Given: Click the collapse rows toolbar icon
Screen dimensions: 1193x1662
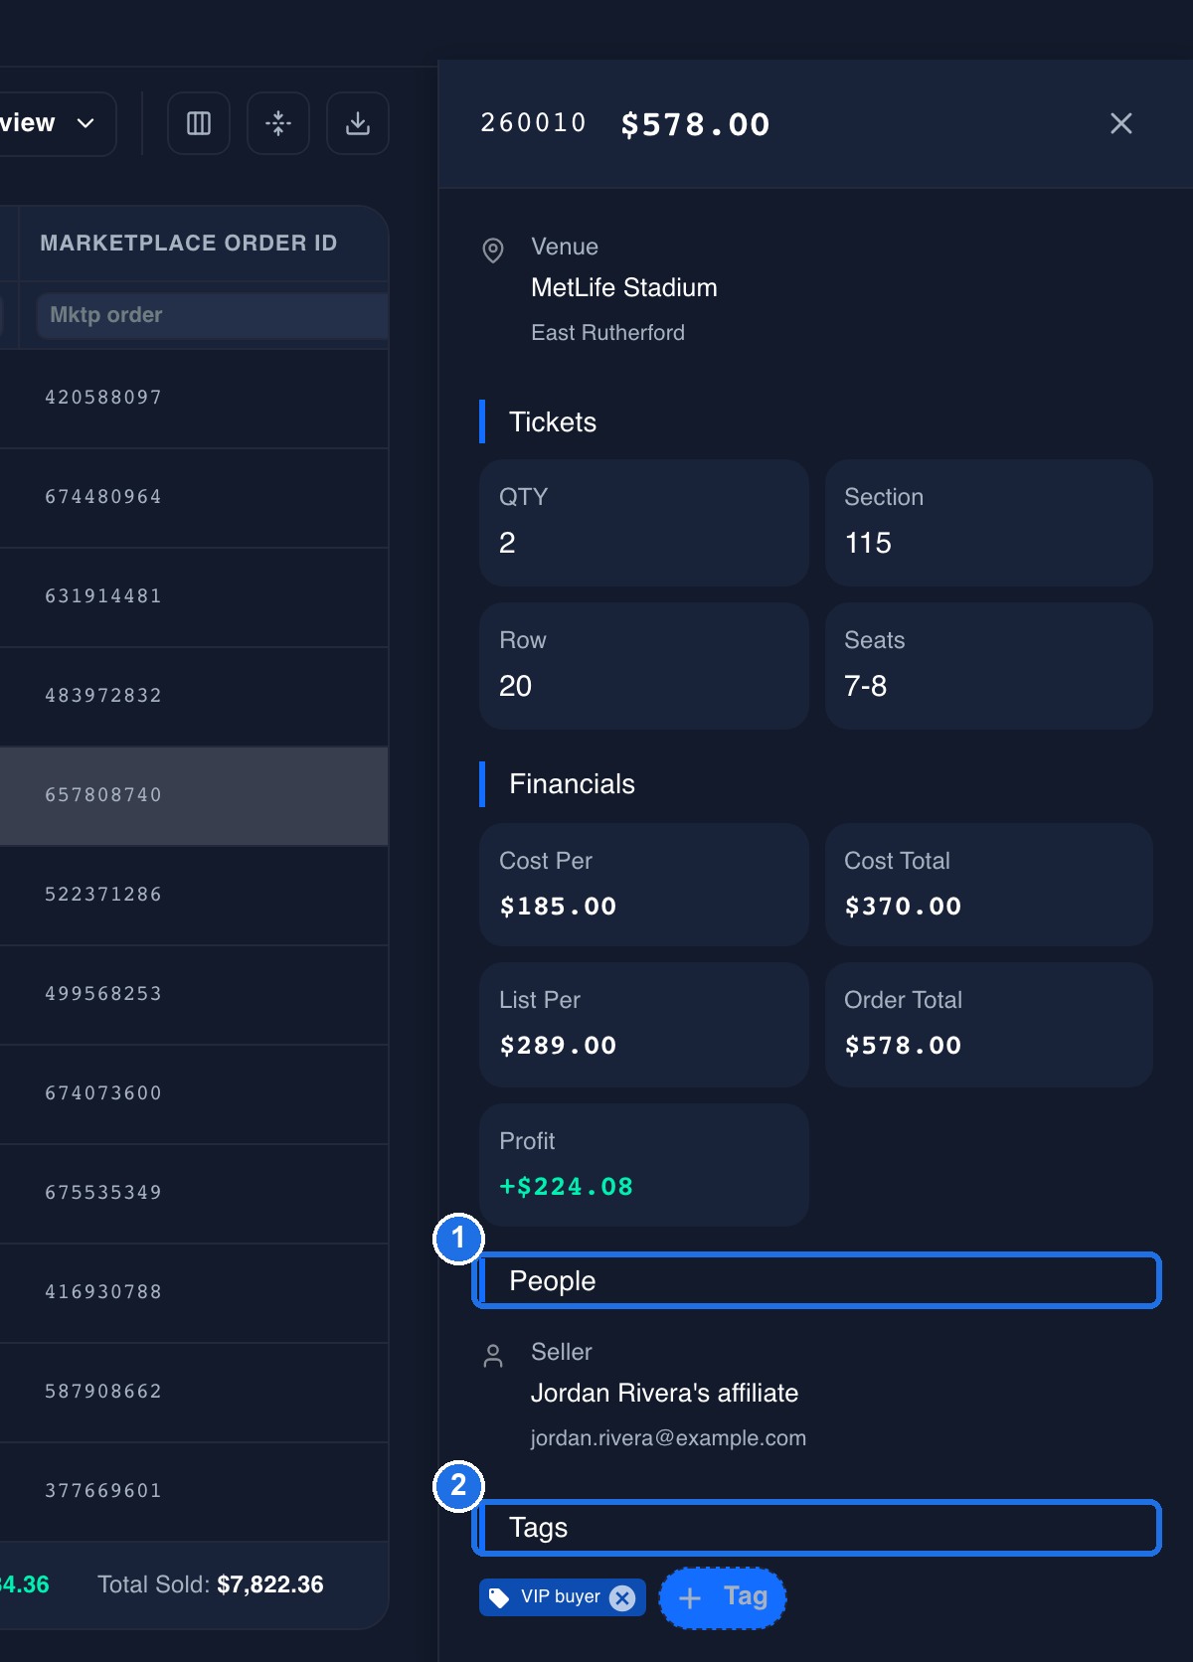Looking at the screenshot, I should [x=278, y=123].
